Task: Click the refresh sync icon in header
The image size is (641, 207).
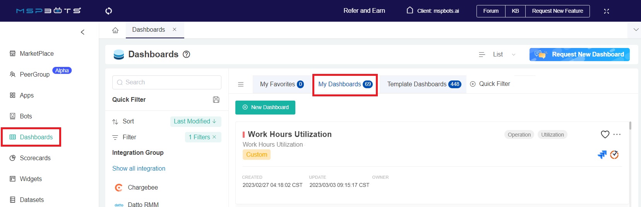Action: 109,11
